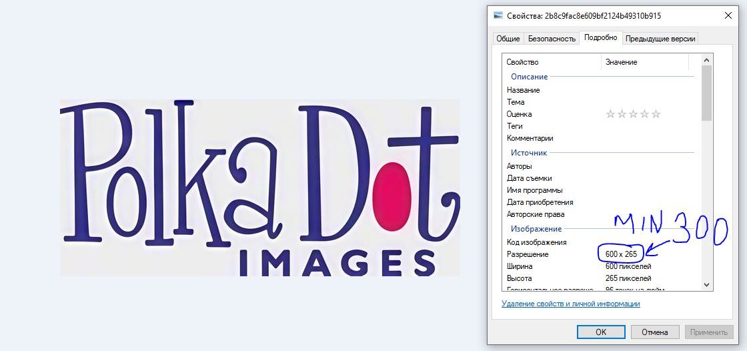Click the OK button
747x351 pixels.
(601, 332)
